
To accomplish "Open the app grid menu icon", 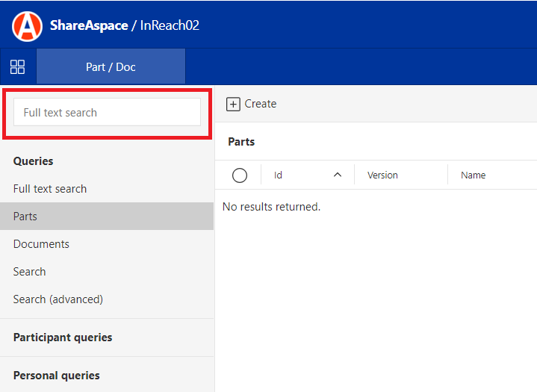I will (x=17, y=66).
